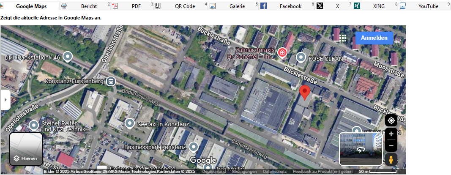This screenshot has height=175, width=451.
Task: Switch to the QR Code tab
Action: (x=181, y=6)
